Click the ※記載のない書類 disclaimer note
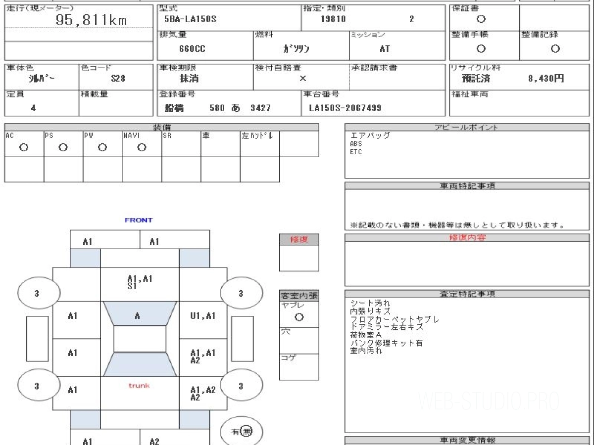Viewport: 594px width, 445px height. point(457,225)
